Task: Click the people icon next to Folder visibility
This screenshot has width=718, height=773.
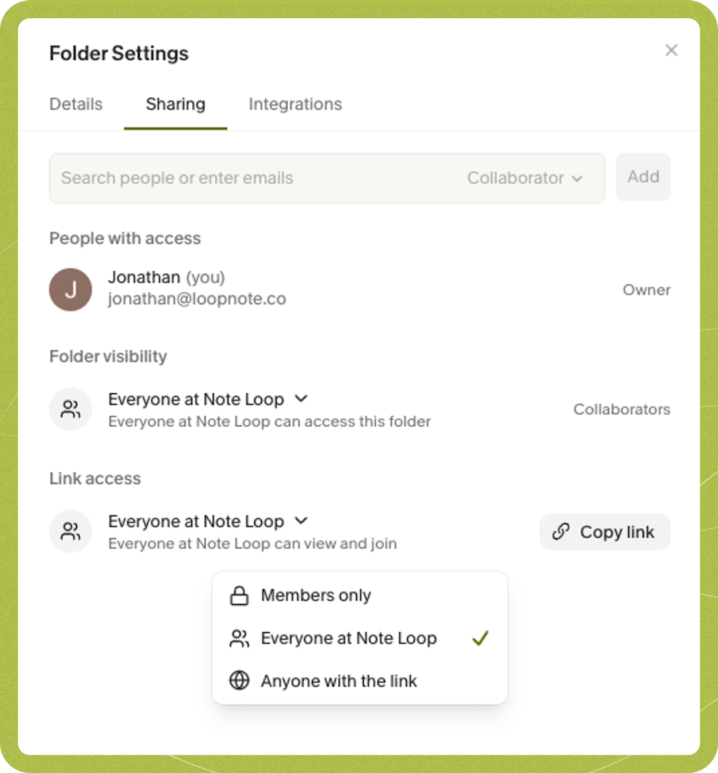Action: (70, 408)
